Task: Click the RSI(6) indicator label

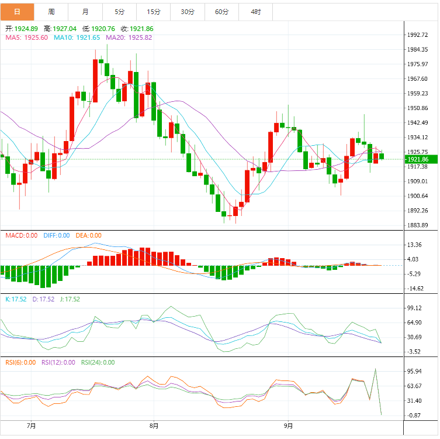Action: click(20, 362)
